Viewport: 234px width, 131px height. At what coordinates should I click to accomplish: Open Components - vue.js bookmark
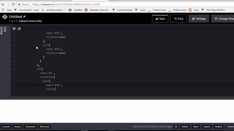(x=27, y=10)
